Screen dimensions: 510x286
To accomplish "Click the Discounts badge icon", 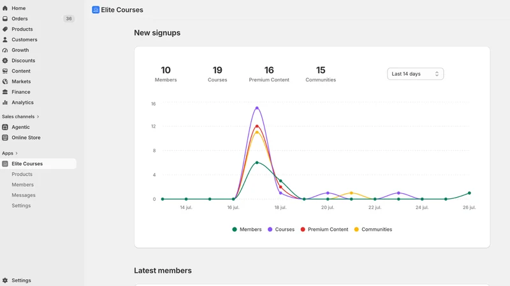I will (5, 60).
